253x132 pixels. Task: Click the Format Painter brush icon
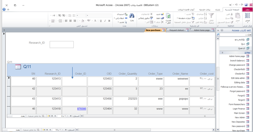(232, 22)
